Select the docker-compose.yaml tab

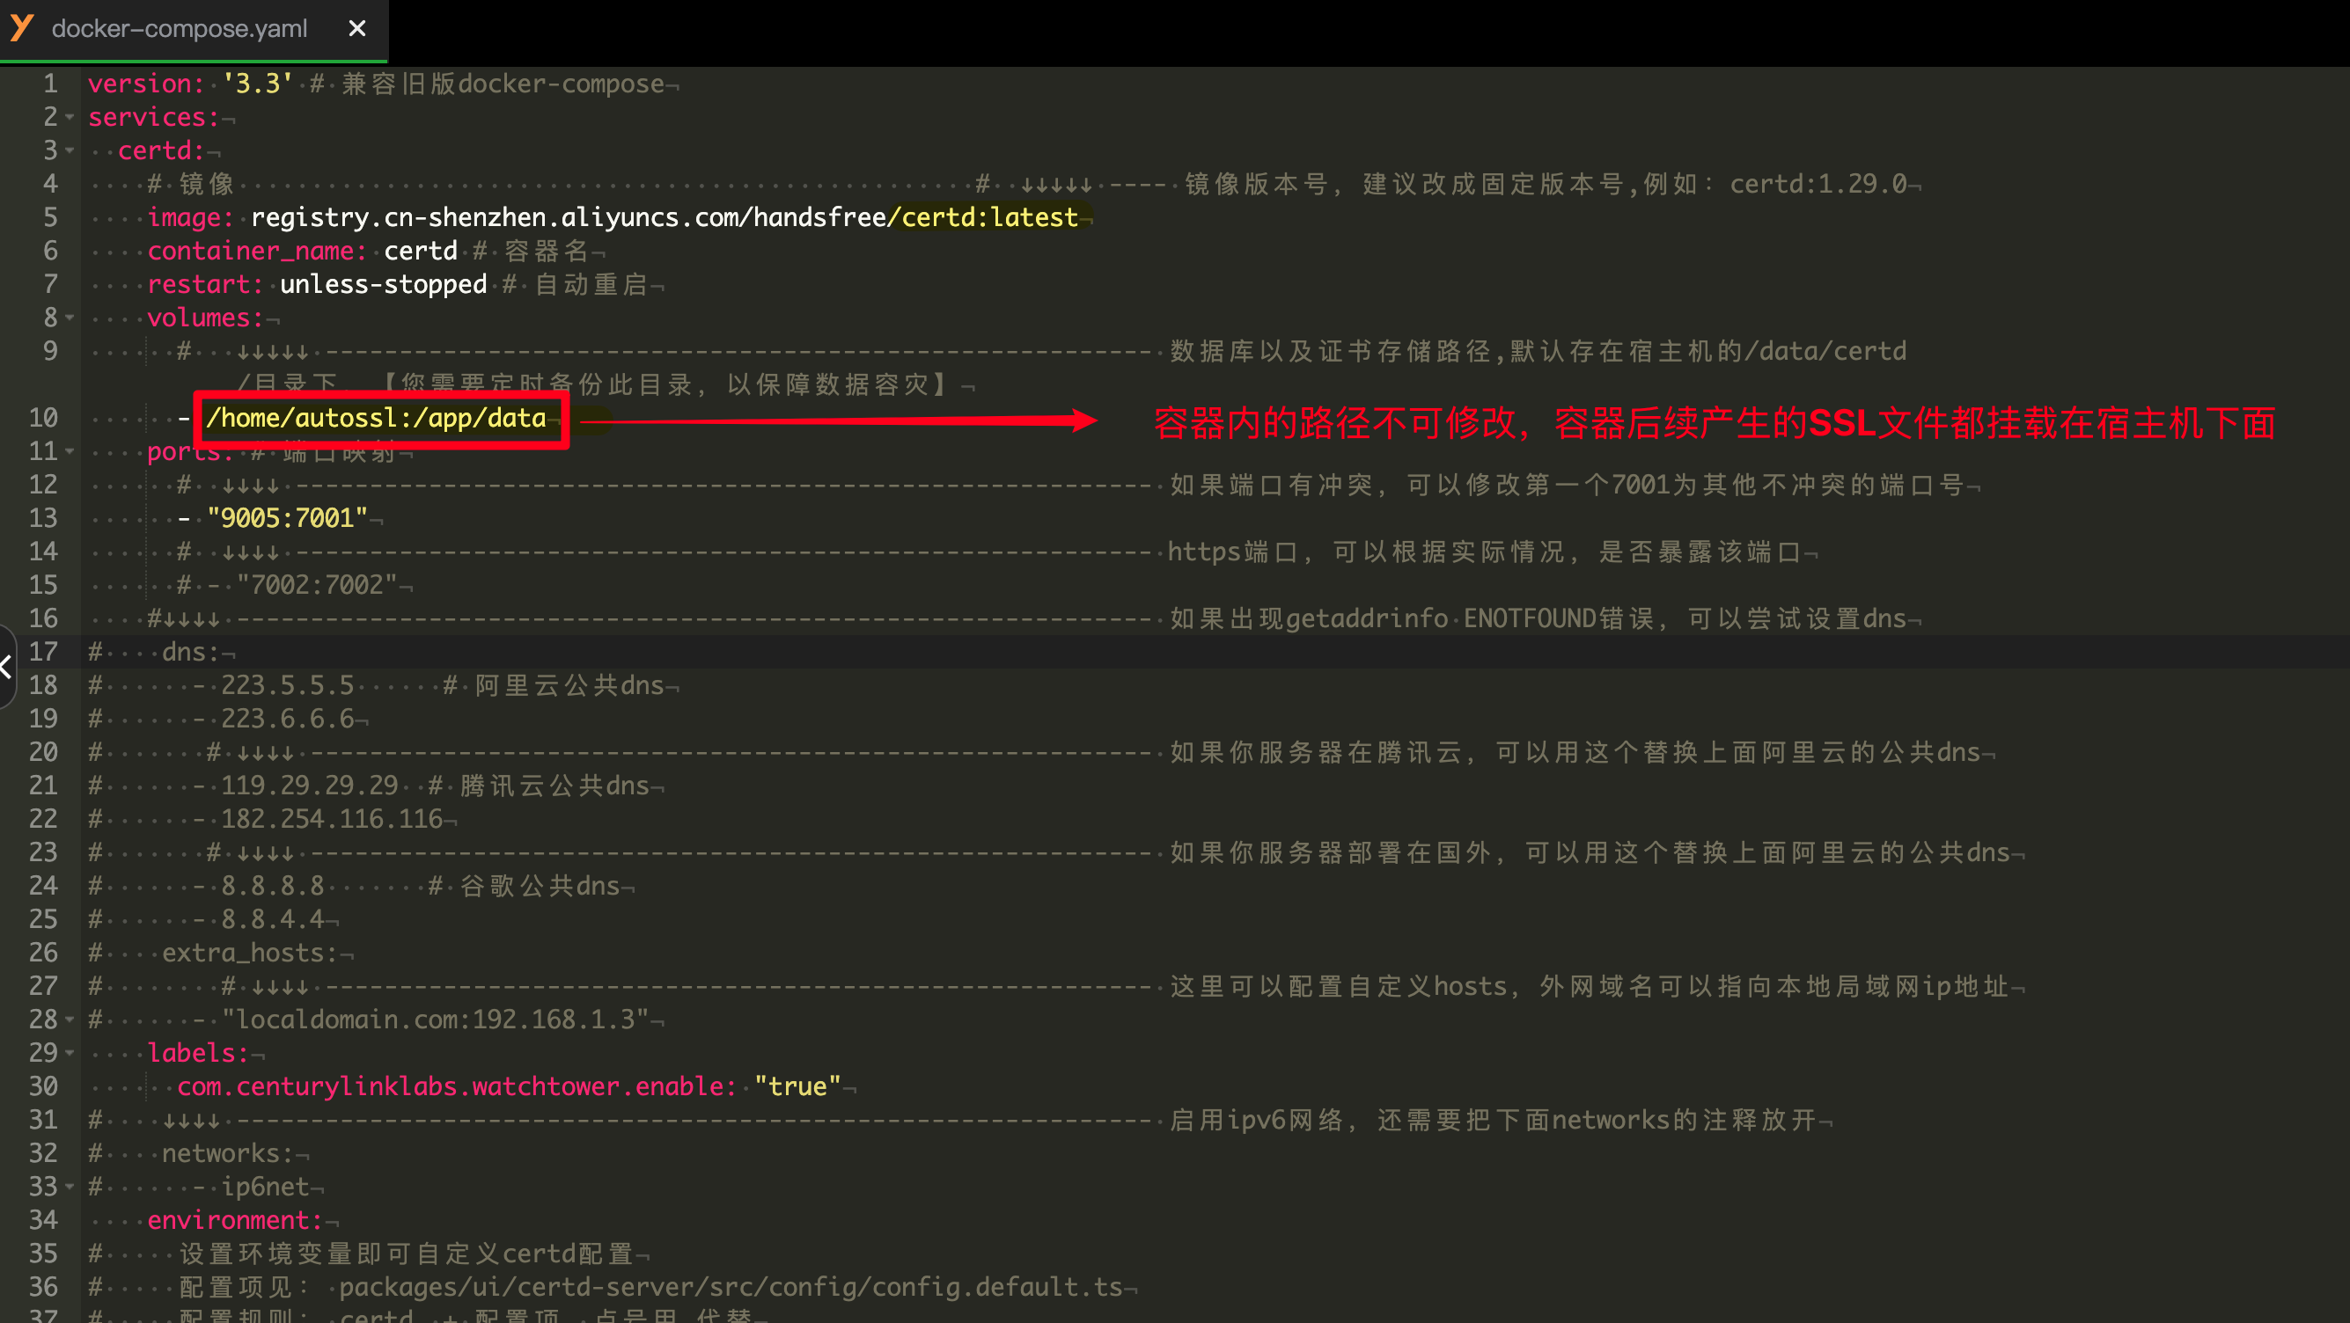[x=179, y=28]
